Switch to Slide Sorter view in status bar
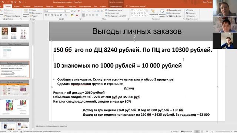The image size is (237, 133). (202, 132)
